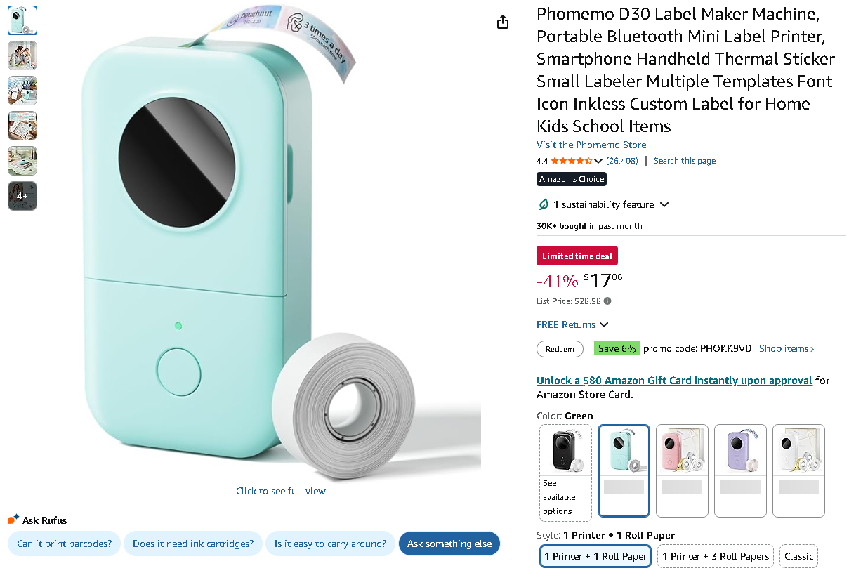Image resolution: width=849 pixels, height=573 pixels.
Task: Click the star rating icons
Action: [571, 161]
